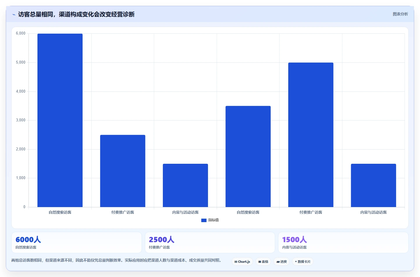
Task: Click the 6000人 自然搜索访客 data card
Action: 76,242
